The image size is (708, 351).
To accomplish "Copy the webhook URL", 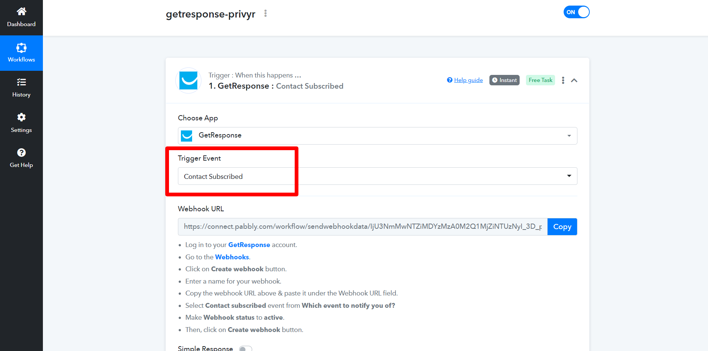I will 562,227.
